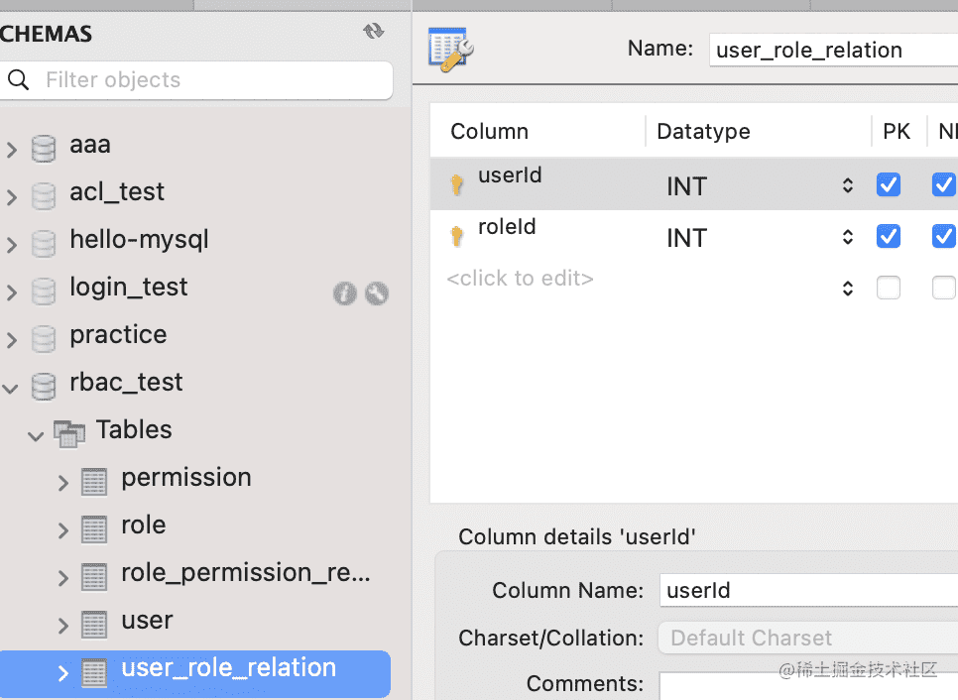958x700 pixels.
Task: Click the permission table icon
Action: click(94, 480)
